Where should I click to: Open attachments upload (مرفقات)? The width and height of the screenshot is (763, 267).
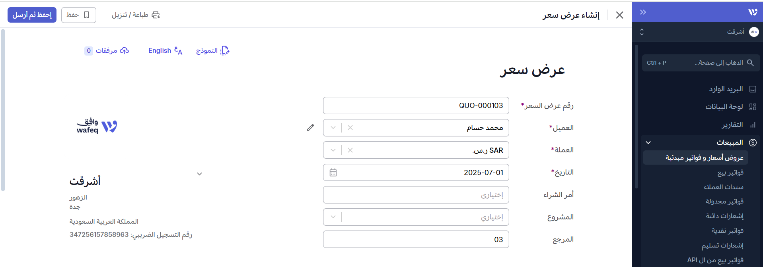(x=107, y=51)
